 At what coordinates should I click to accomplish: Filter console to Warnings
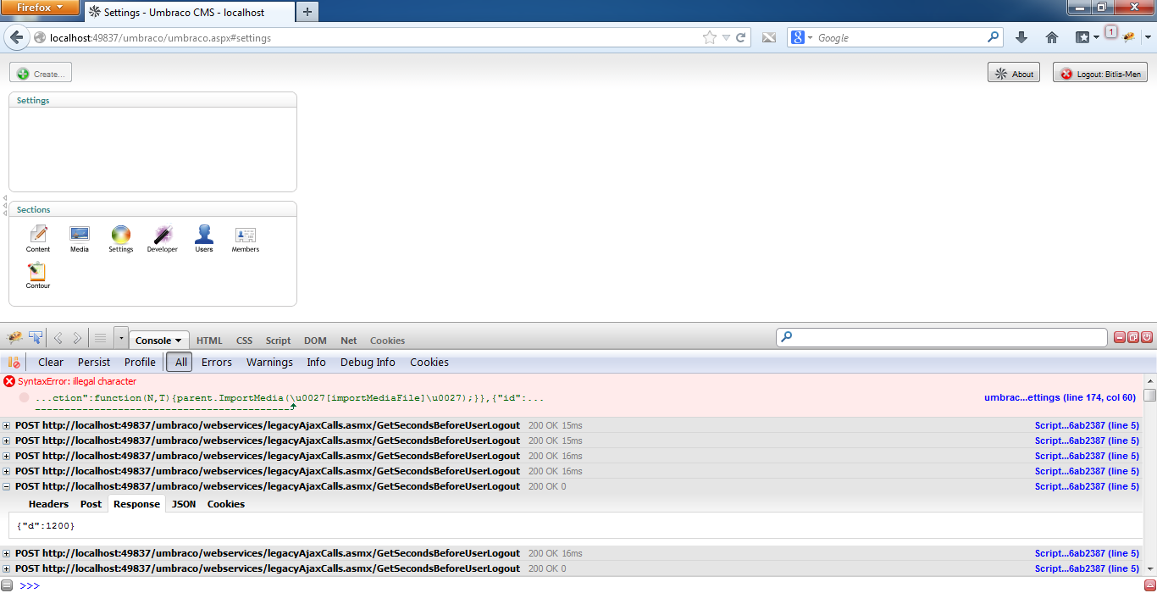[269, 363]
